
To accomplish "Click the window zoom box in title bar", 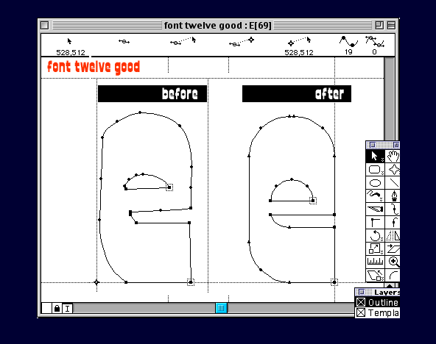I will pos(379,25).
